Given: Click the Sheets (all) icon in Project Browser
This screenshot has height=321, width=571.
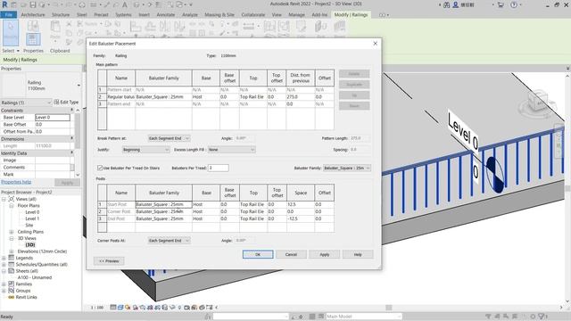Looking at the screenshot, I should (x=12, y=271).
